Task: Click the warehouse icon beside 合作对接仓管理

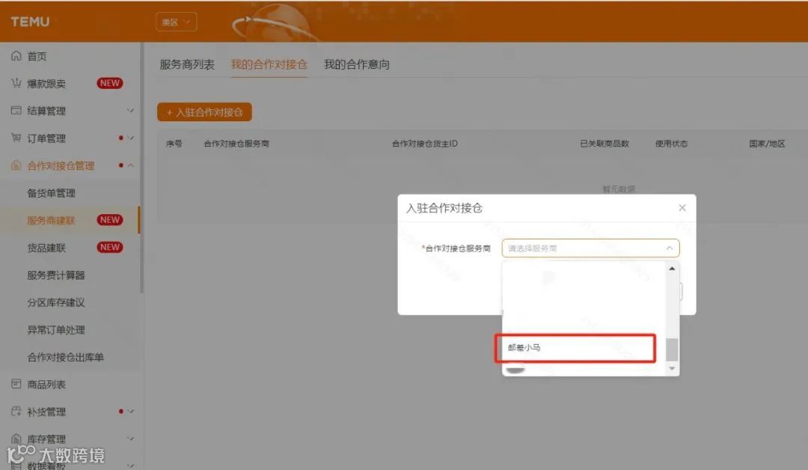Action: pos(16,165)
